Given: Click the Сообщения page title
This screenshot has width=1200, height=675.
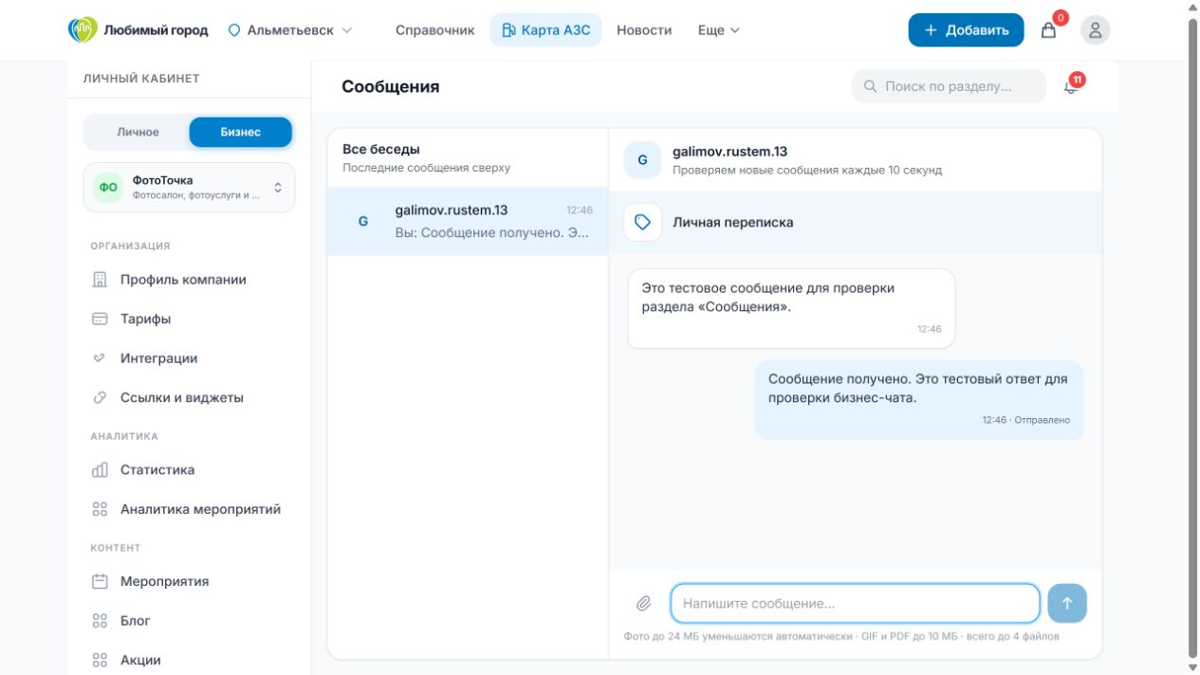Looking at the screenshot, I should coord(391,86).
